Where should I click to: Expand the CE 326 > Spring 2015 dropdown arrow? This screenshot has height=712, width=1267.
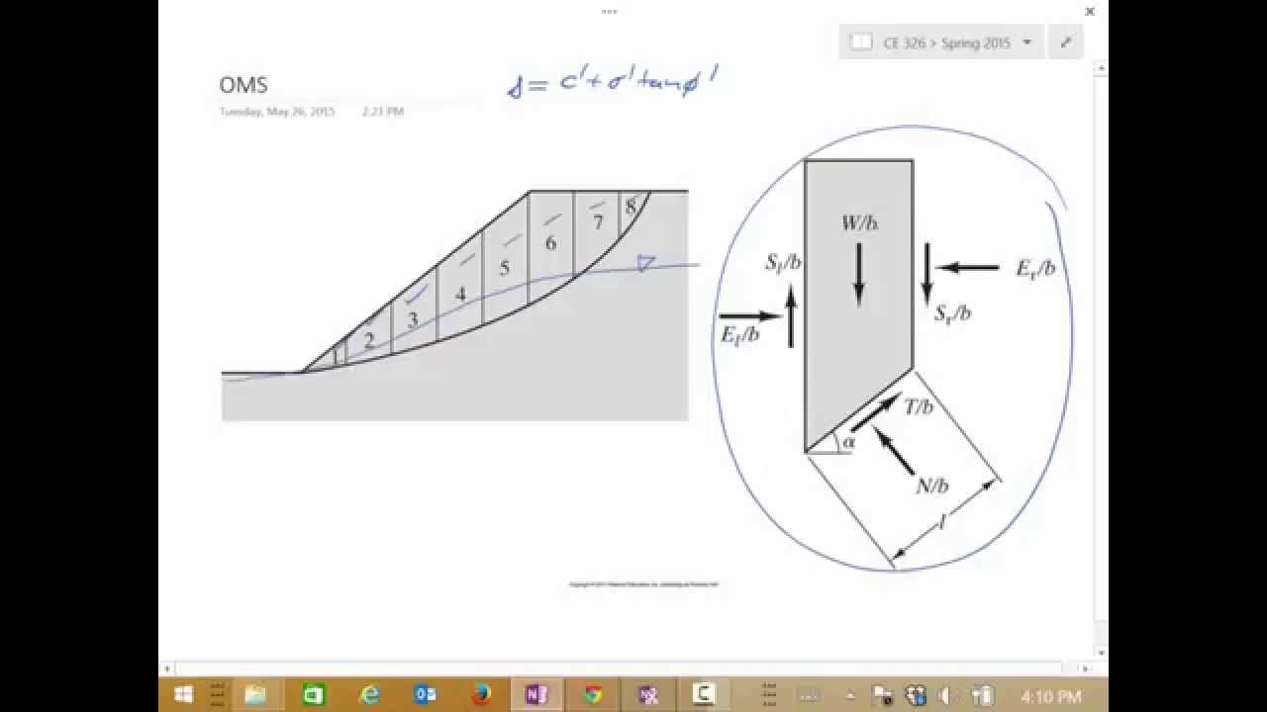click(x=1026, y=43)
